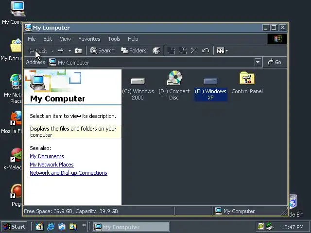Follow the My Network Places link

click(52, 165)
